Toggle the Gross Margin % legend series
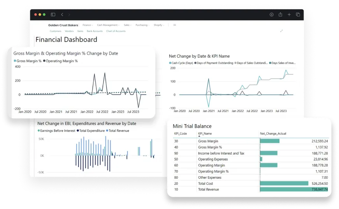This screenshot has height=209, width=339. [x=28, y=61]
